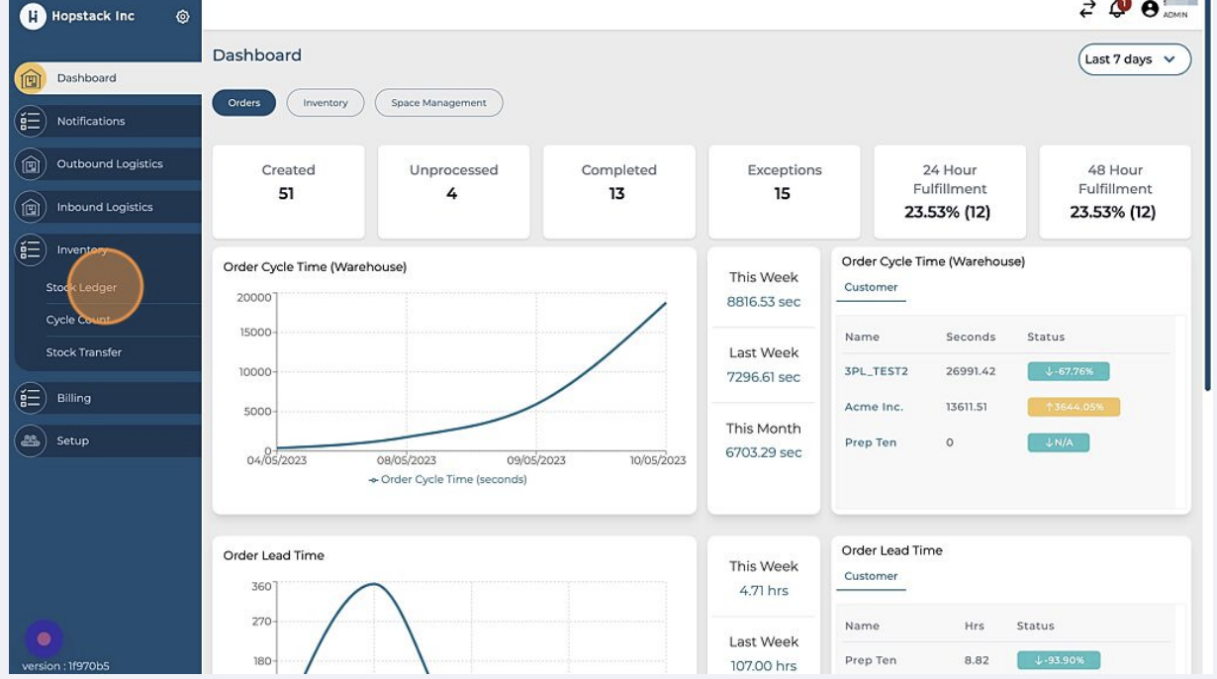
Task: Collapse the Inventory sidebar menu
Action: click(x=82, y=250)
